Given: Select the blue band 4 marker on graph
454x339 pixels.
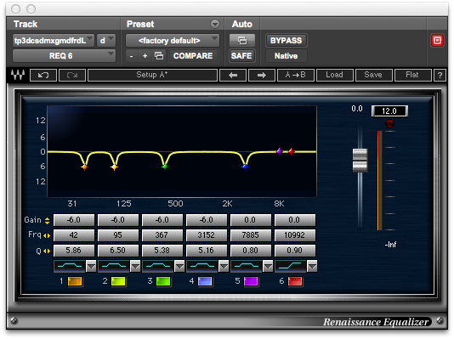Looking at the screenshot, I should [245, 167].
